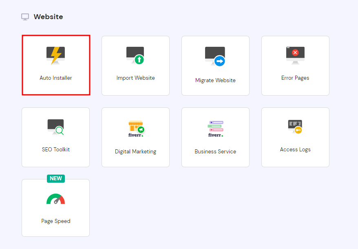This screenshot has width=358, height=249.
Task: Click the monitor icon beside Website heading
Action: coord(25,17)
